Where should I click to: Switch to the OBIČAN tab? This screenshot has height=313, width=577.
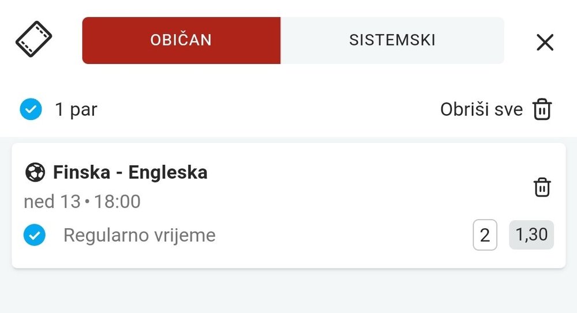coord(181,40)
